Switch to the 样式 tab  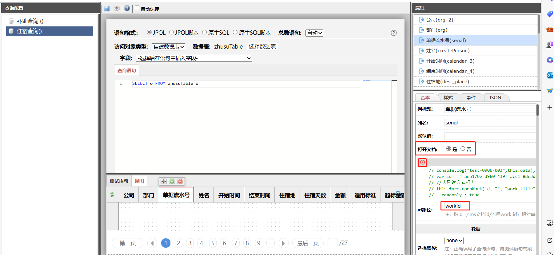pyautogui.click(x=448, y=97)
